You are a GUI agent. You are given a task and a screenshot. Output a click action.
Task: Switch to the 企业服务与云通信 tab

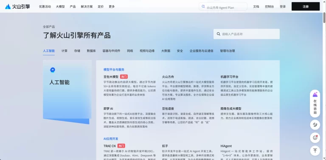[x=202, y=51]
